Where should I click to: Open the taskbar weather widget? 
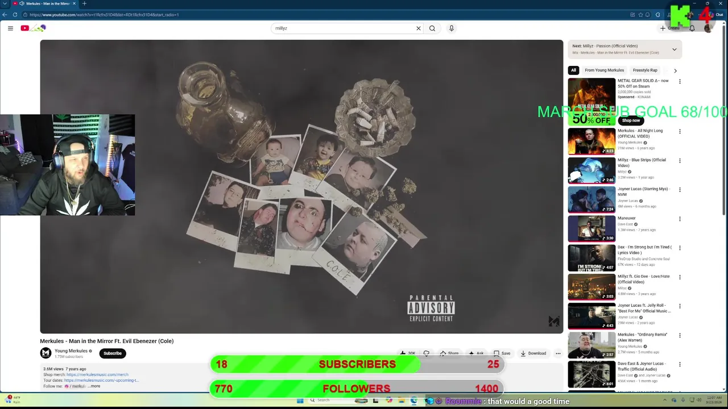(x=13, y=399)
